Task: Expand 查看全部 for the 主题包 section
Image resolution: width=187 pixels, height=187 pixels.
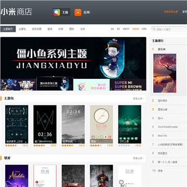Action: (x=138, y=99)
